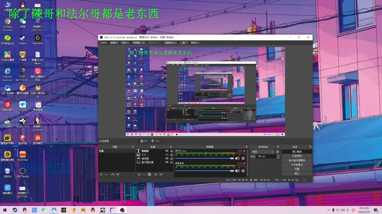Decrease the transition duration with down arrow
This screenshot has height=214, width=382.
(x=278, y=158)
